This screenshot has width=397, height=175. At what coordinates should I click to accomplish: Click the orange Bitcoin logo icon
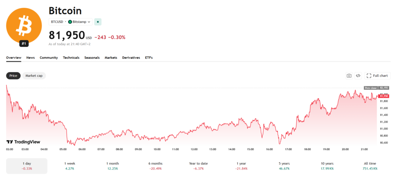coord(24,25)
